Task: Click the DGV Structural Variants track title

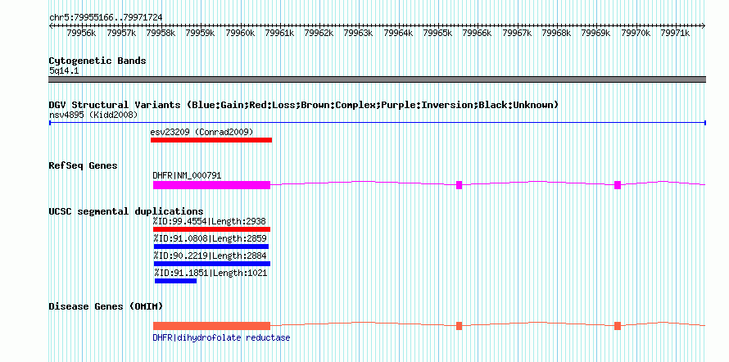Action: click(303, 105)
